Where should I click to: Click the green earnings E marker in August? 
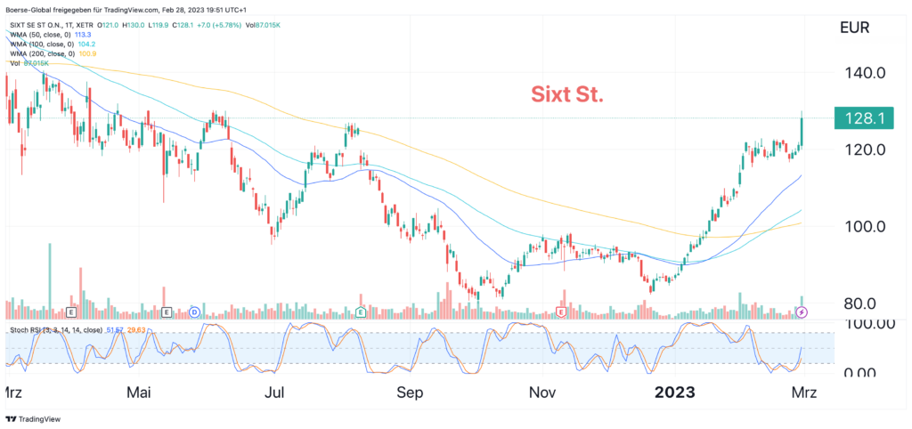click(x=361, y=312)
